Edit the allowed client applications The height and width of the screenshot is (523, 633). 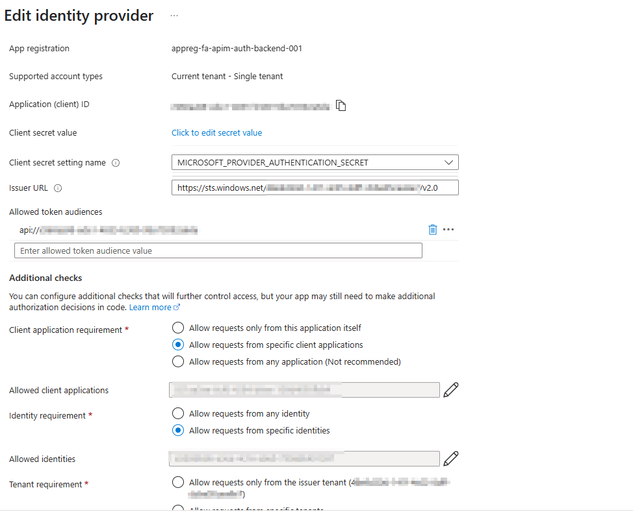[x=450, y=390]
